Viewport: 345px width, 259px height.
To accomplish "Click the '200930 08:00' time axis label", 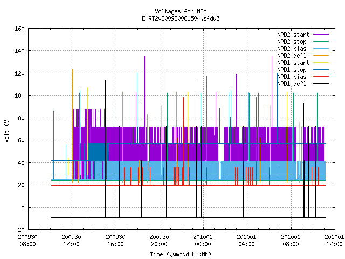I will pos(27,241).
